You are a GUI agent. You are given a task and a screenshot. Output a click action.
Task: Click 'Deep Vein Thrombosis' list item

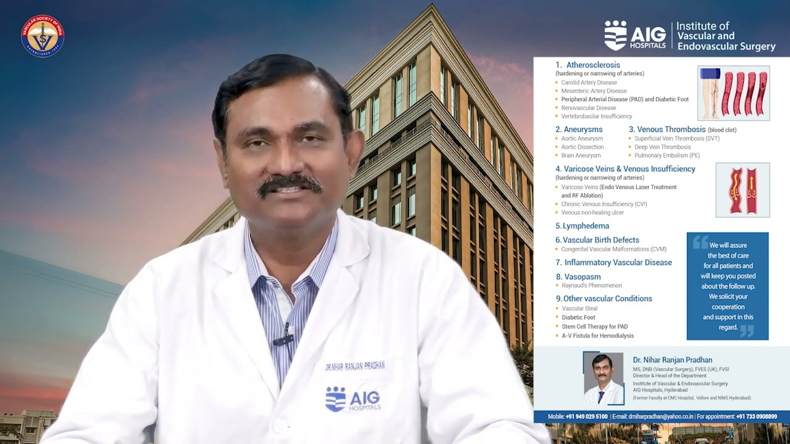pos(663,147)
